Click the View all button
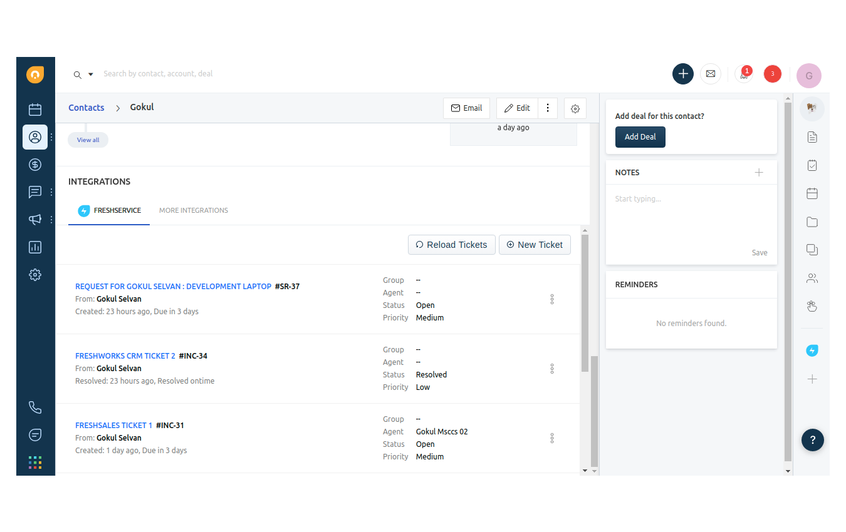Viewport: 846px width, 532px height. [x=88, y=140]
